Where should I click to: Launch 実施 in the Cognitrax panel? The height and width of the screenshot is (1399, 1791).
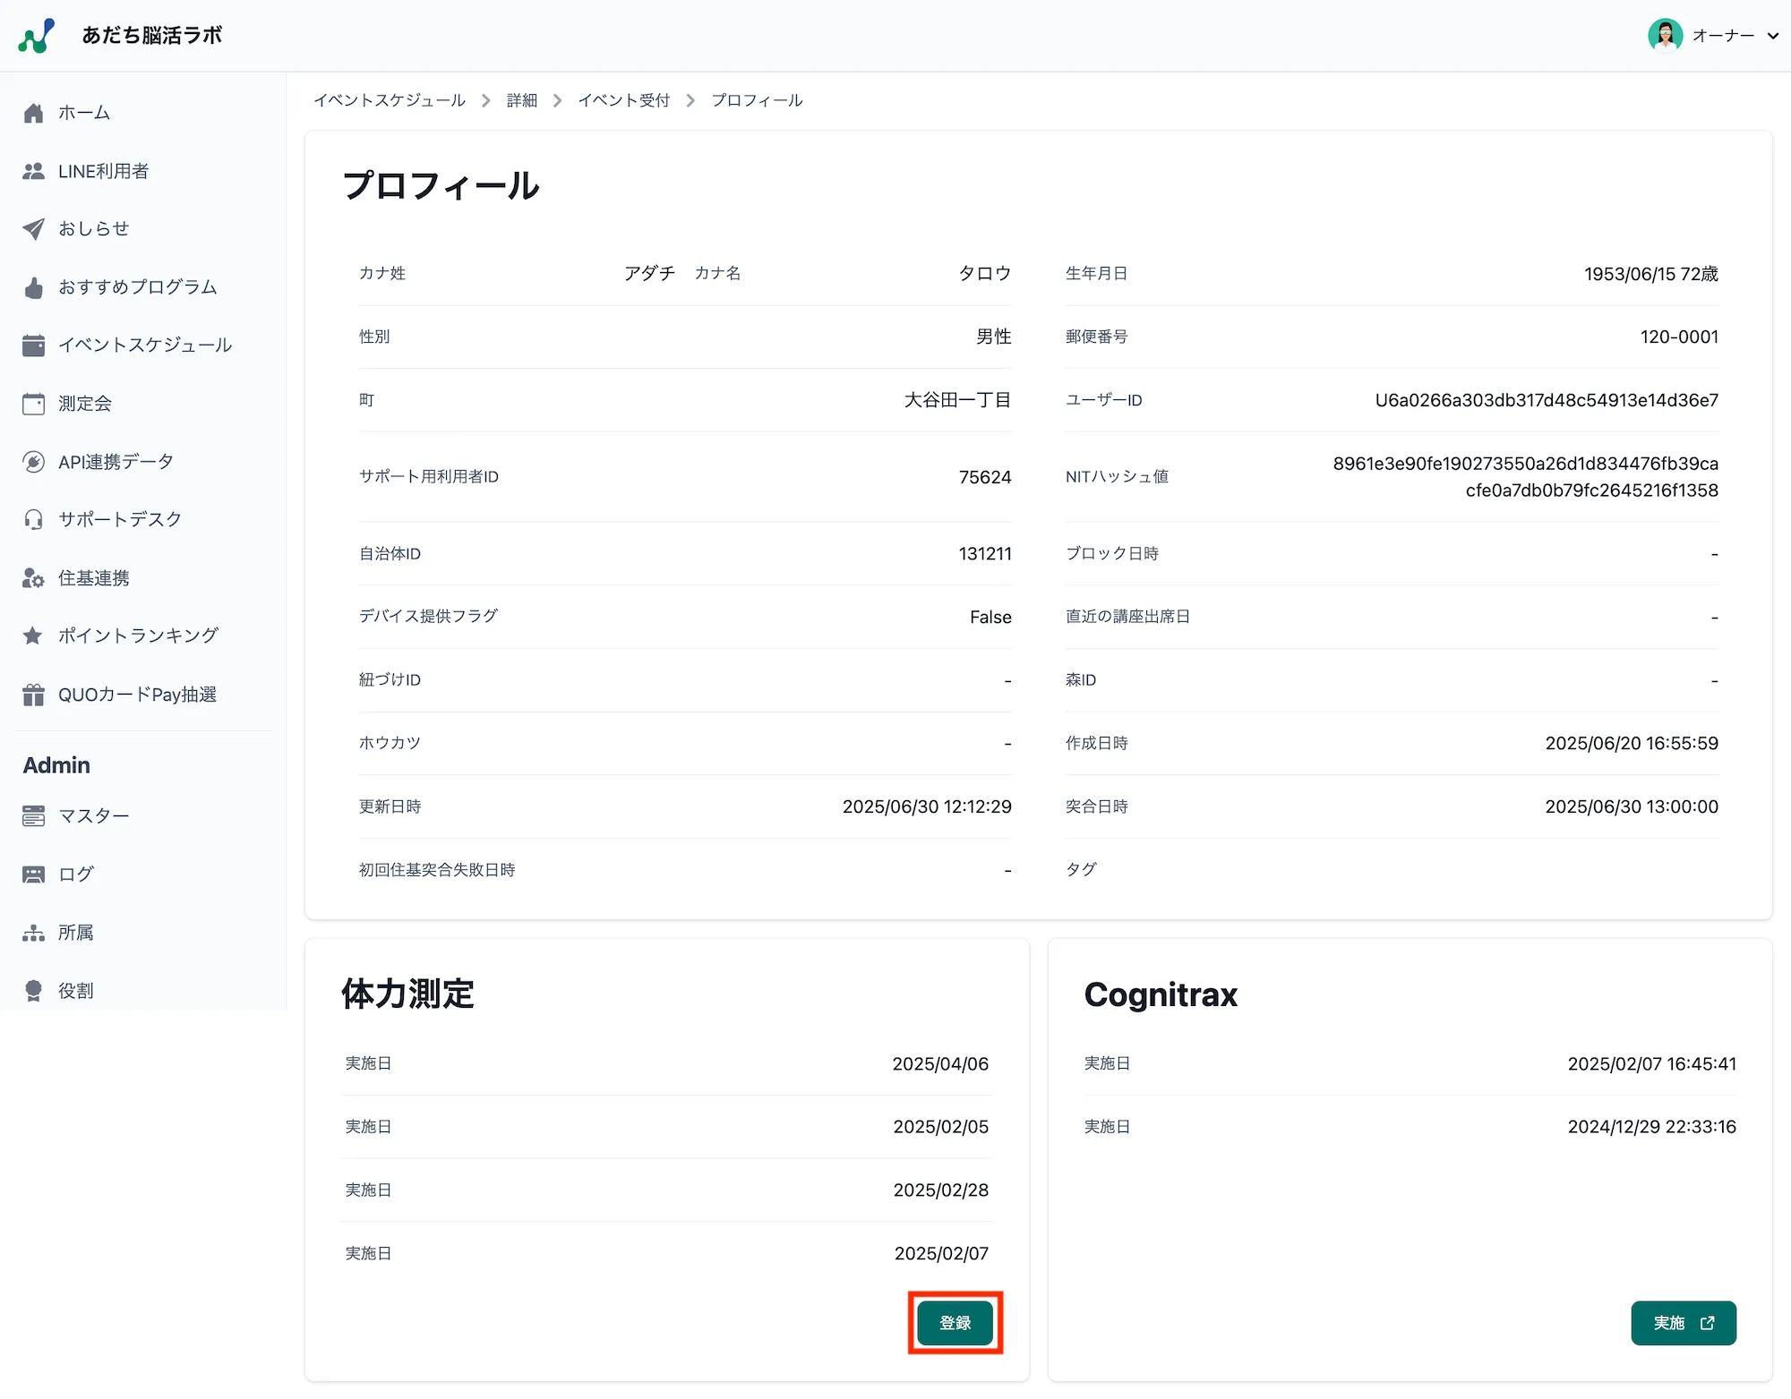click(1683, 1323)
